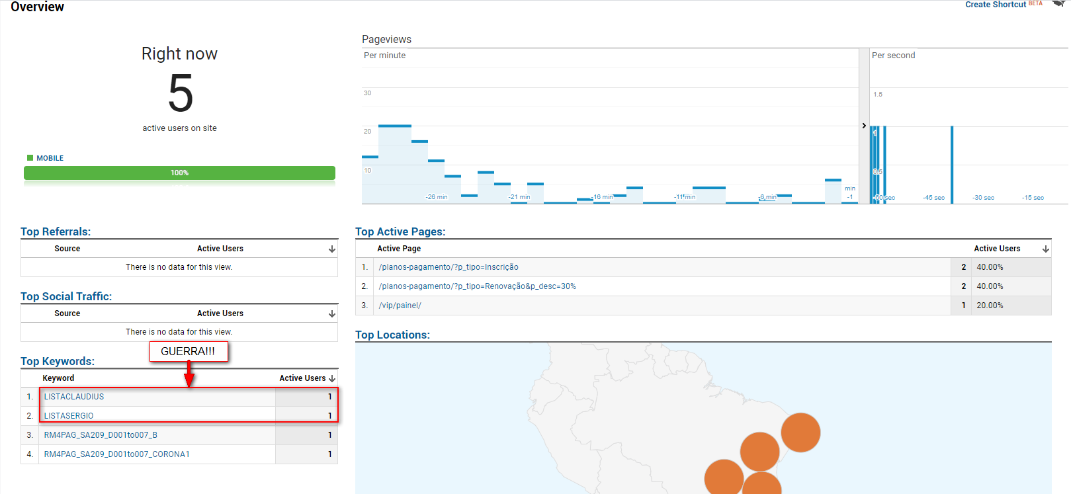Select the LISTACLAUDIUS keyword

coord(74,397)
